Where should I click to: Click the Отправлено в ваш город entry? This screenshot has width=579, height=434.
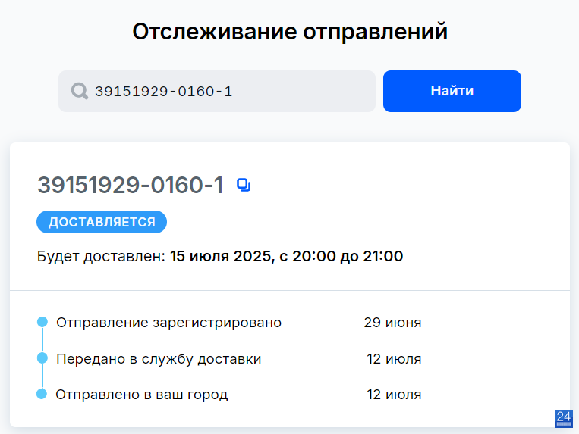pos(142,395)
